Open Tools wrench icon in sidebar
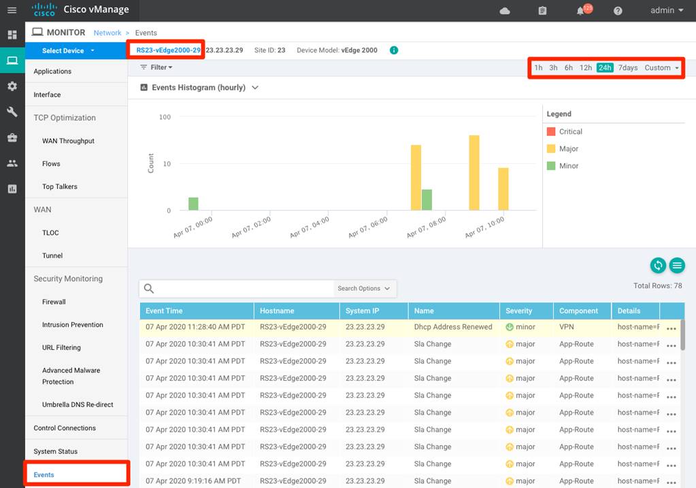The height and width of the screenshot is (488, 696). coord(12,112)
